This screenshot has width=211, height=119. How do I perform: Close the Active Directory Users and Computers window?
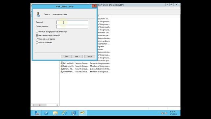[177, 5]
